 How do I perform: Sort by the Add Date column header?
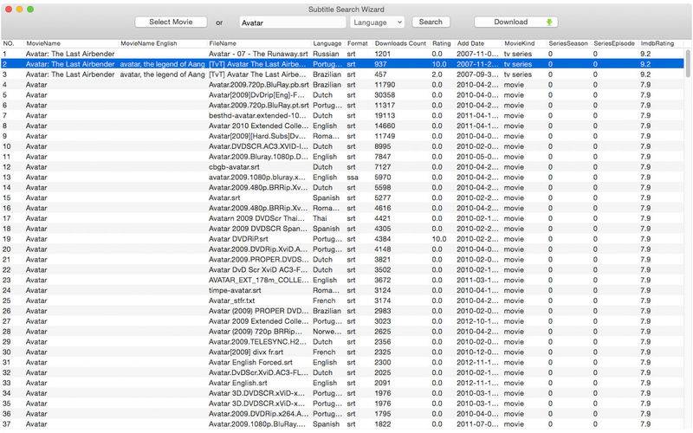tap(470, 43)
